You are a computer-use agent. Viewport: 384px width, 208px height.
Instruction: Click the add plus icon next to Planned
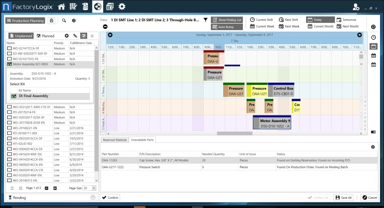tap(67, 36)
